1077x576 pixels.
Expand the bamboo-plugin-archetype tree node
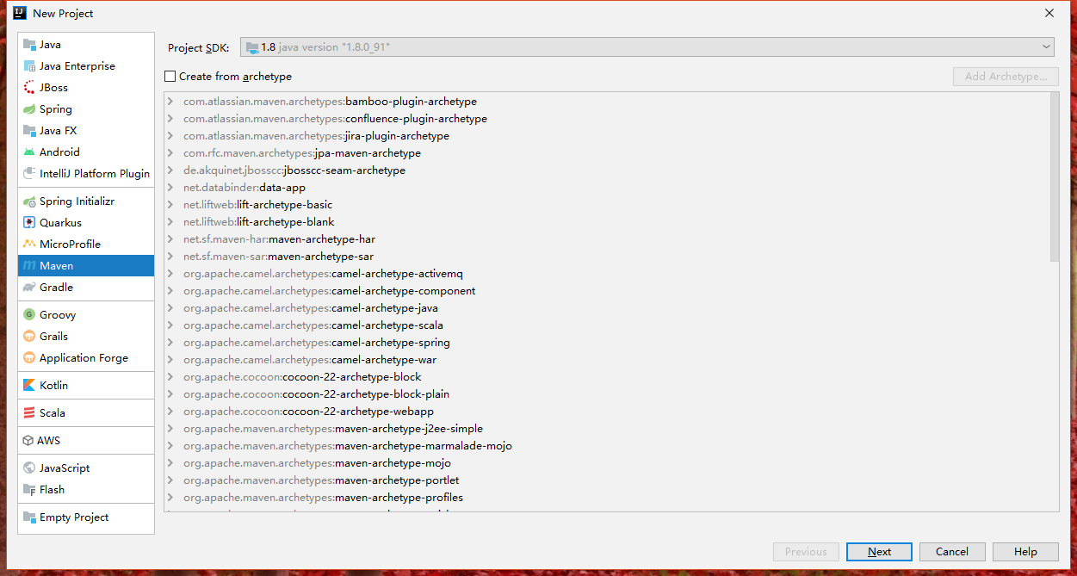pos(171,102)
